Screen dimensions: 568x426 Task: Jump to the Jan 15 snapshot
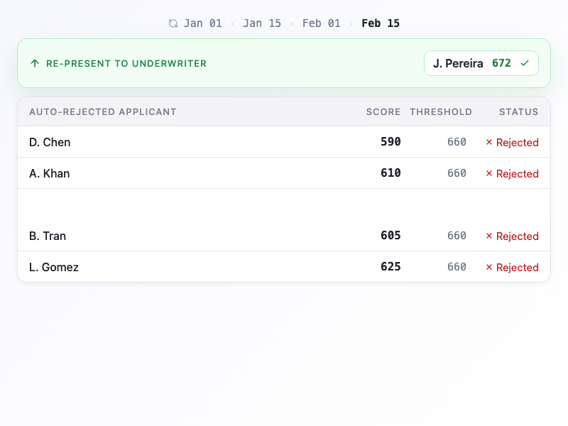coord(262,23)
